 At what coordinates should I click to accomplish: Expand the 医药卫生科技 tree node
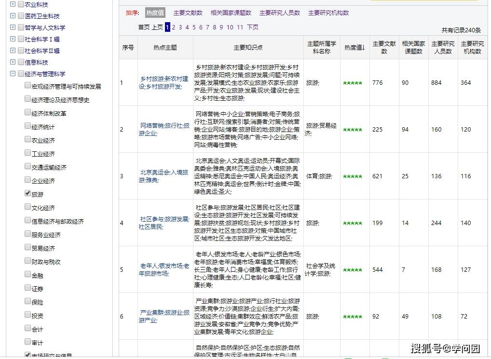coord(13,15)
